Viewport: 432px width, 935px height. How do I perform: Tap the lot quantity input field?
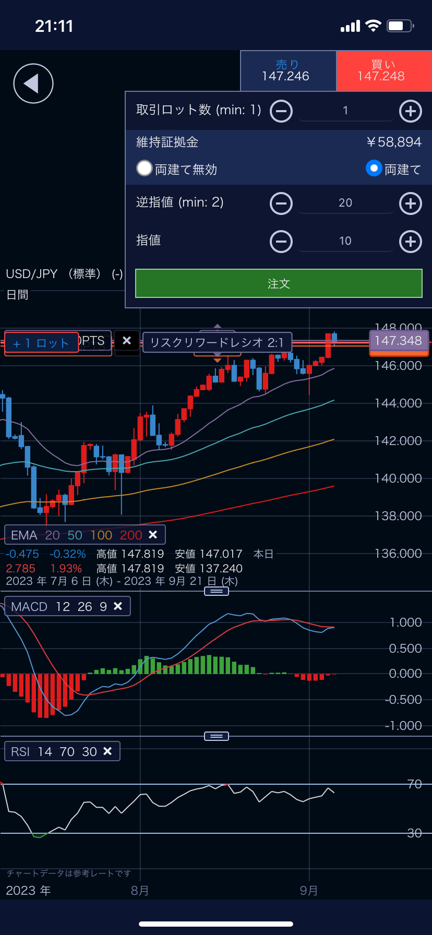click(x=345, y=111)
